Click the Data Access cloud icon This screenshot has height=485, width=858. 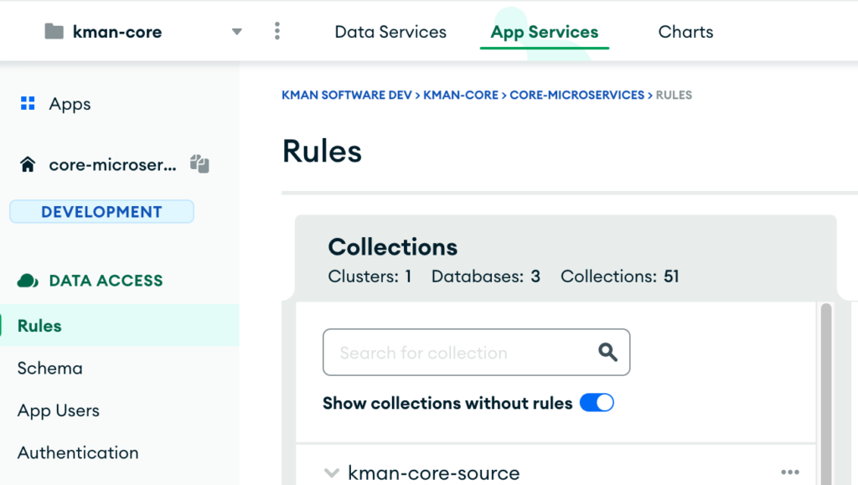(28, 281)
